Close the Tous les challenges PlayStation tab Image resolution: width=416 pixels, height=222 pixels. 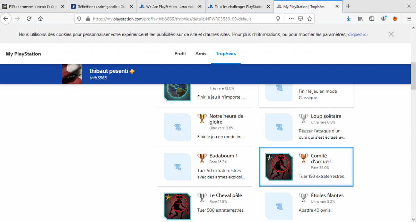tap(268, 7)
